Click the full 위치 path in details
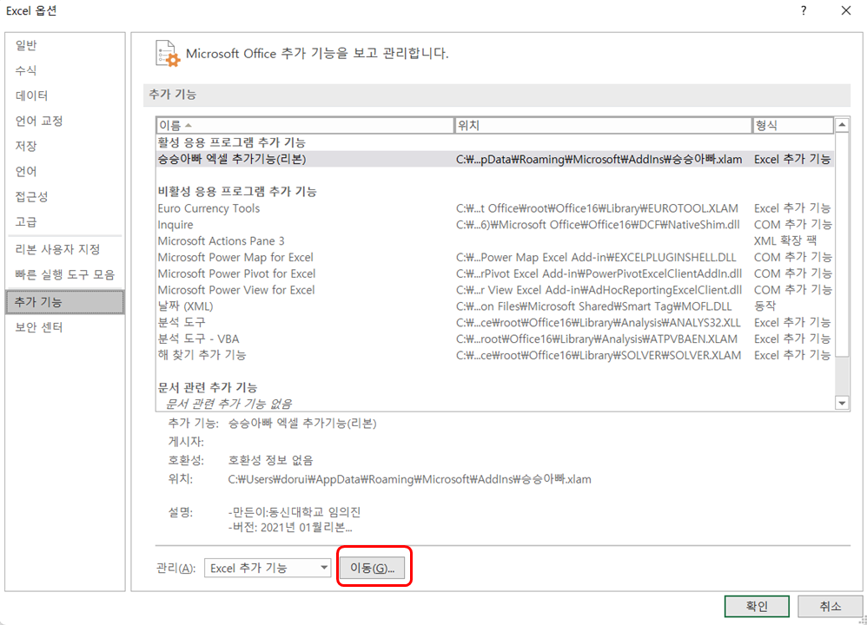 point(410,479)
